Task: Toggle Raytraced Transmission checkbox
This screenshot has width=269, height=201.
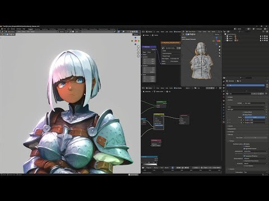Action: (244, 161)
